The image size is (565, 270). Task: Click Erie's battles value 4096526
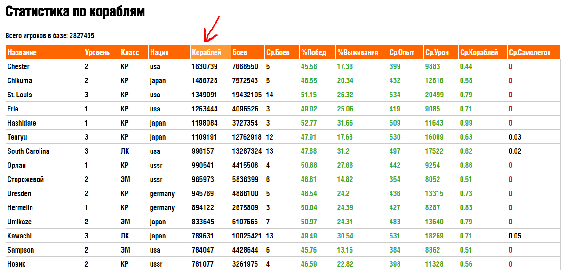coord(245,109)
